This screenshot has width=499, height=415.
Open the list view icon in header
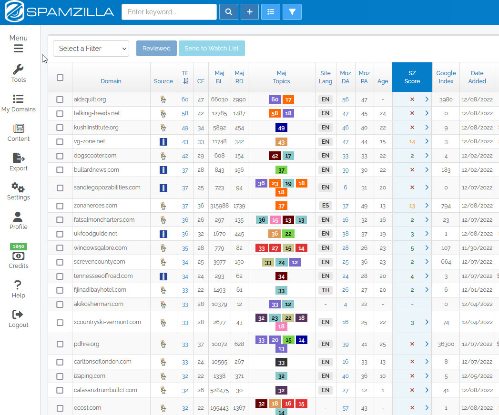coord(271,12)
